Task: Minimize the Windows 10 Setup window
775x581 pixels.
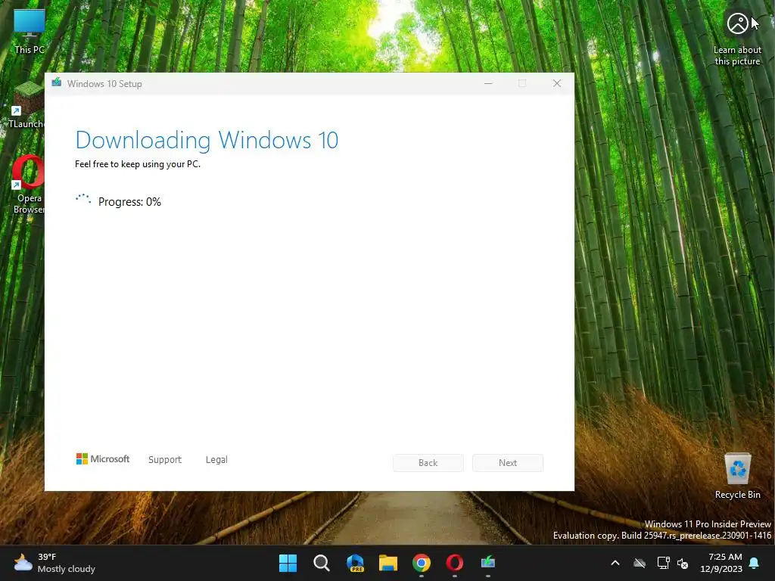Action: pyautogui.click(x=488, y=83)
